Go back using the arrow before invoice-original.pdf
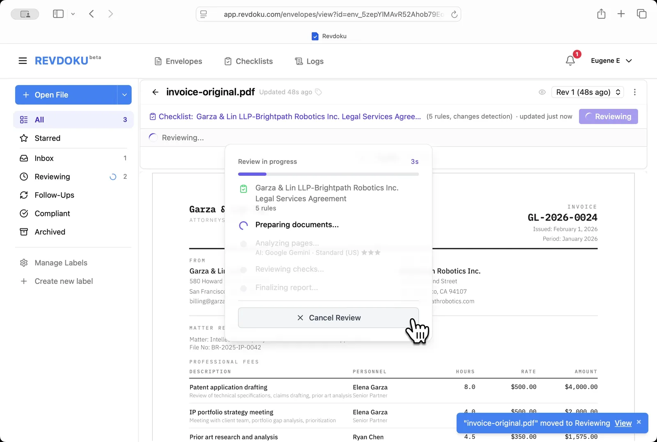The image size is (657, 442). coord(155,92)
